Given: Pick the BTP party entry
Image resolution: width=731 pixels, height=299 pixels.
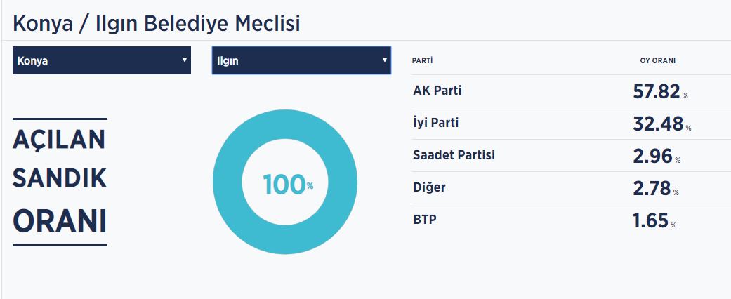Looking at the screenshot, I should 425,220.
